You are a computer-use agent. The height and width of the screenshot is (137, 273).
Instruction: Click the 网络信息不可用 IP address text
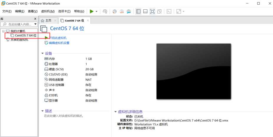[145, 128]
